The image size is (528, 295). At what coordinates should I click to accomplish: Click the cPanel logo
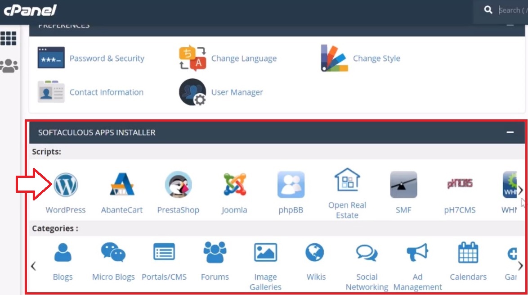pyautogui.click(x=30, y=10)
